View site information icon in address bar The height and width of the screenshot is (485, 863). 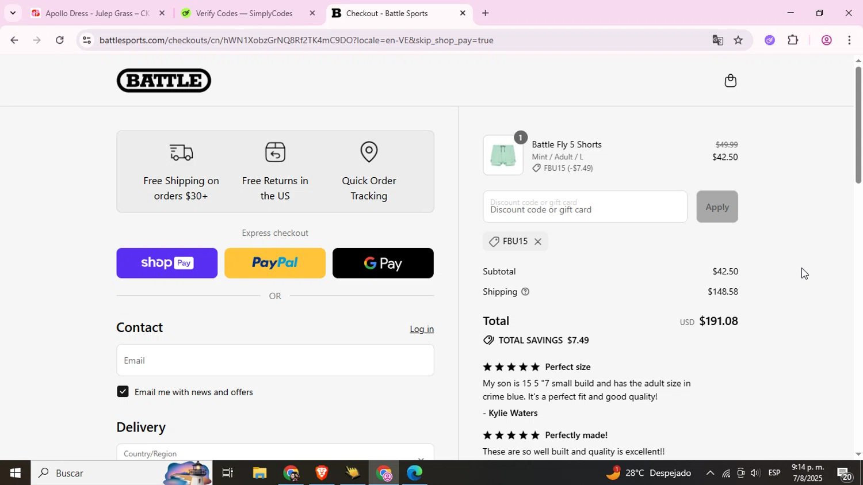pyautogui.click(x=87, y=40)
